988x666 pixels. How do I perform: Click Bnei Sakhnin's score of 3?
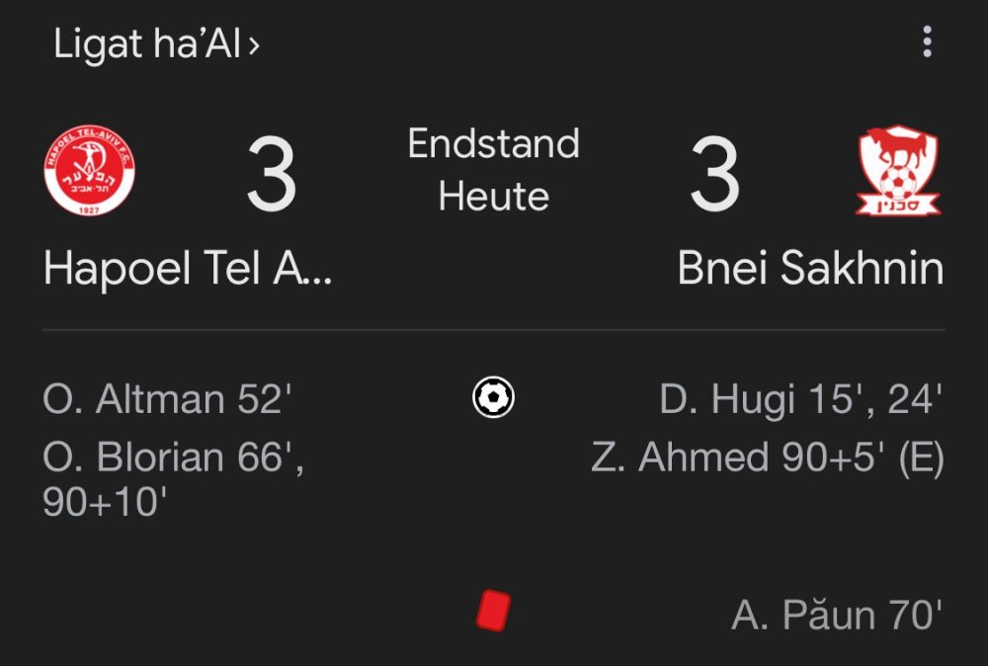714,176
